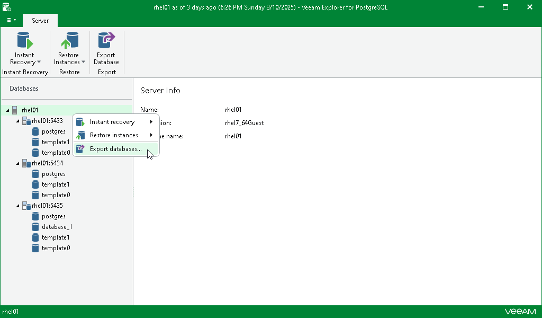Click the rhel01 server icon in tree
Screen dimensions: 542x318
pos(14,110)
